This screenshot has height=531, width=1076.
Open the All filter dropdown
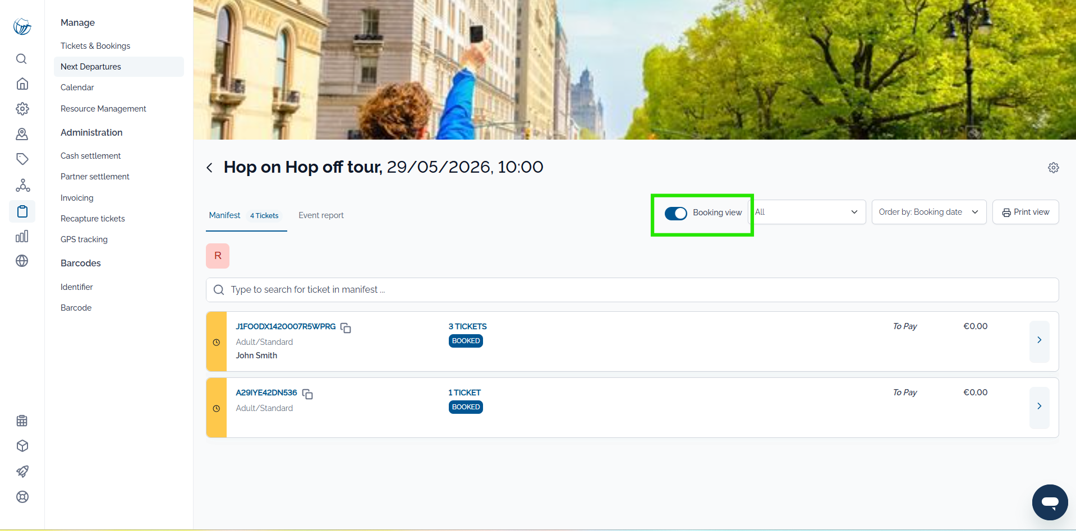[807, 212]
